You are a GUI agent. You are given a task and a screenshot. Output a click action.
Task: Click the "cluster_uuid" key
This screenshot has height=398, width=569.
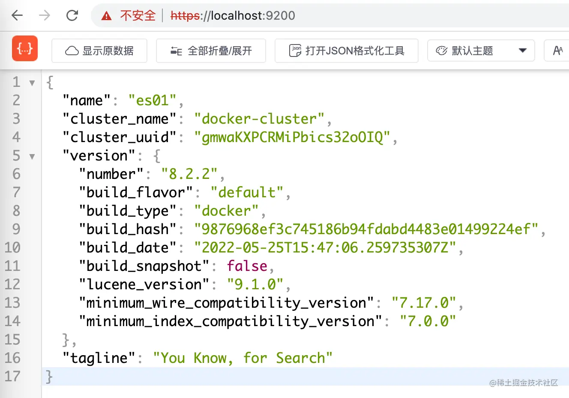(x=120, y=137)
